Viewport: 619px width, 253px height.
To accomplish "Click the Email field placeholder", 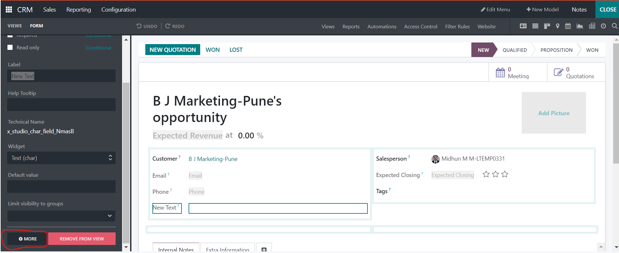I will pyautogui.click(x=195, y=176).
